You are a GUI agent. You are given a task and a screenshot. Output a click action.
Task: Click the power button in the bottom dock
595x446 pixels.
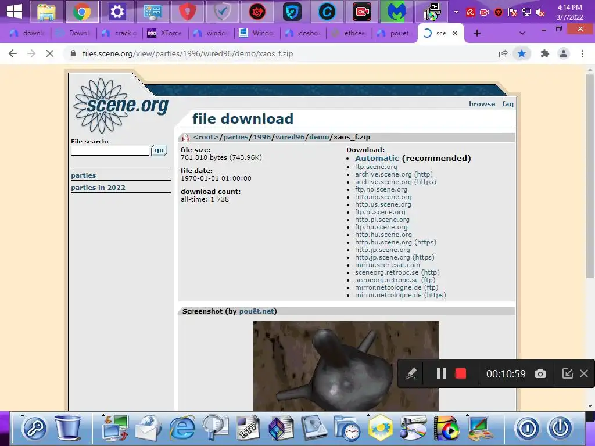click(560, 428)
